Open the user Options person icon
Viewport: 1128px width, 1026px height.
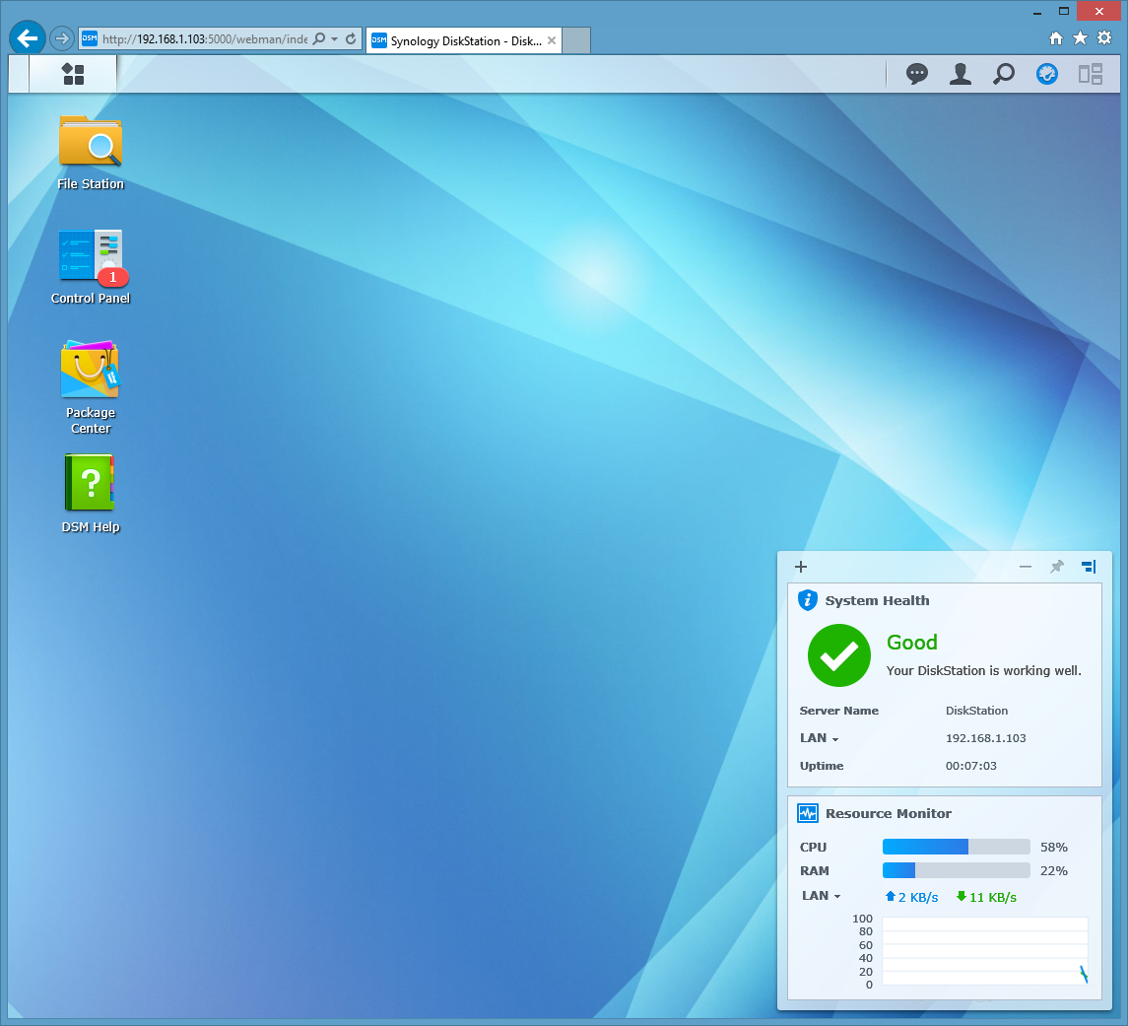[960, 74]
